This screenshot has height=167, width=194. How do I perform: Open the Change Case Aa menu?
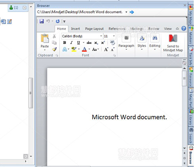pyautogui.click(x=95, y=49)
